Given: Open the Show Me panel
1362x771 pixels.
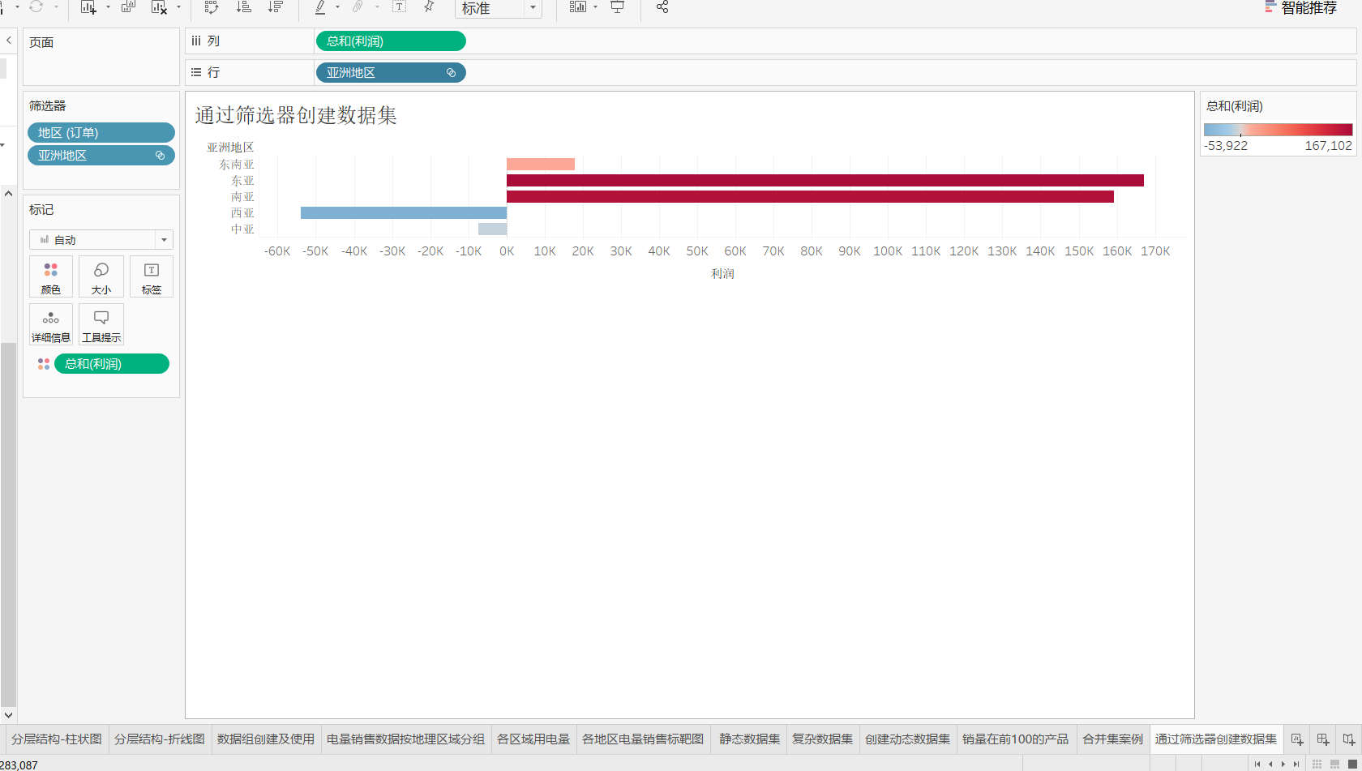Looking at the screenshot, I should [1300, 7].
